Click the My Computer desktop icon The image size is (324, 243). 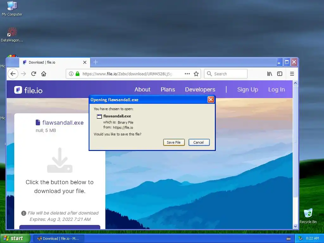coord(12,9)
